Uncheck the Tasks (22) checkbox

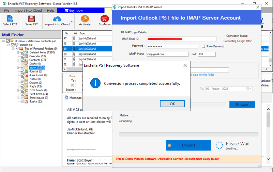pyautogui.click(x=22, y=101)
